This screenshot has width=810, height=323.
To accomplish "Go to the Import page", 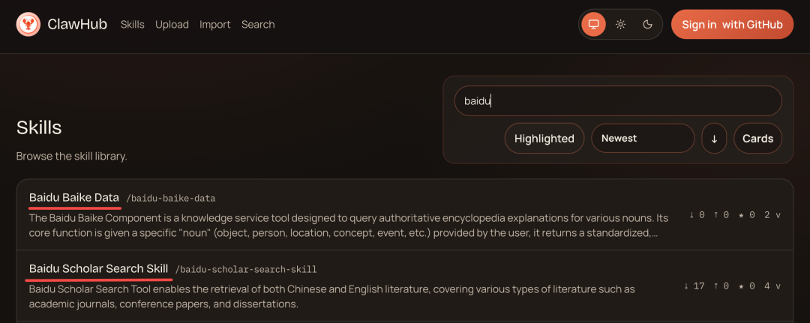I will point(215,25).
